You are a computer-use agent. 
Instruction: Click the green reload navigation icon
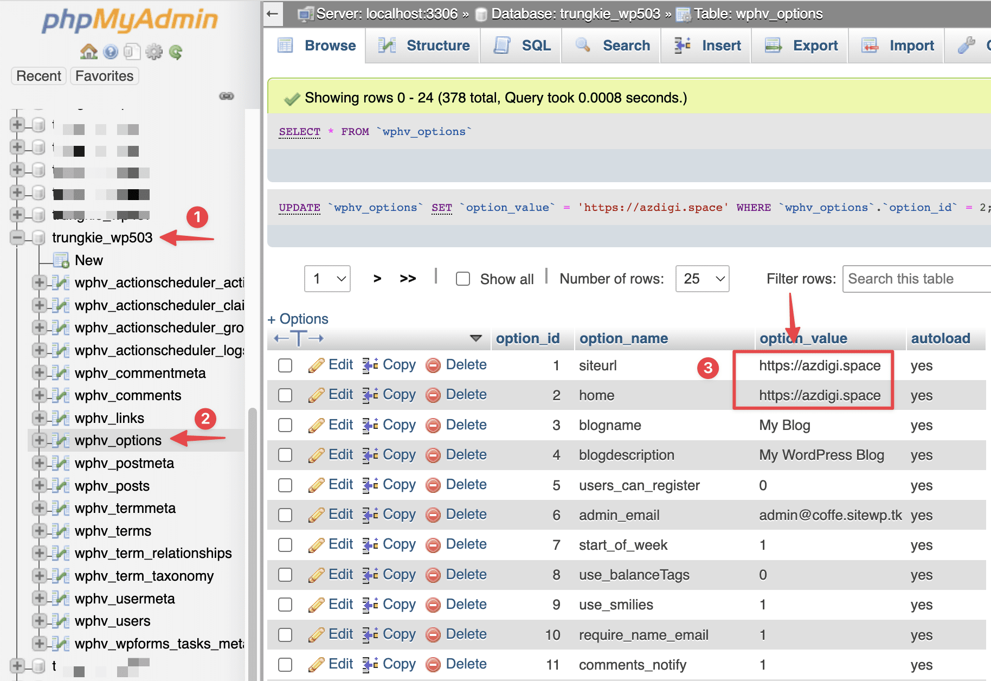point(176,52)
